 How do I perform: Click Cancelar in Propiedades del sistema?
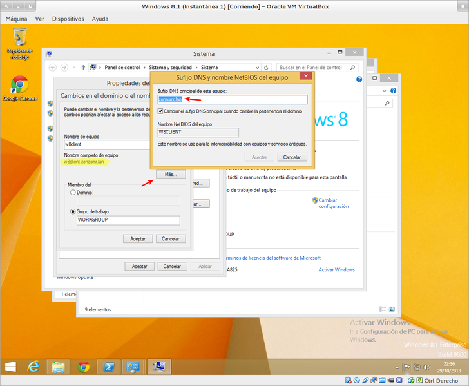172,266
